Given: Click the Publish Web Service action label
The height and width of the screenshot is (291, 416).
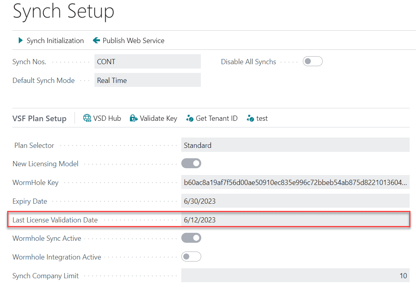Looking at the screenshot, I should coord(133,40).
